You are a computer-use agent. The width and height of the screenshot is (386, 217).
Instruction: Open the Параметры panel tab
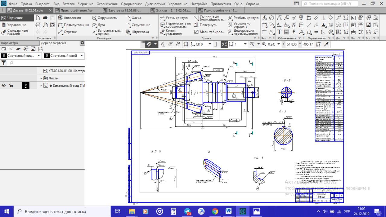(9, 43)
